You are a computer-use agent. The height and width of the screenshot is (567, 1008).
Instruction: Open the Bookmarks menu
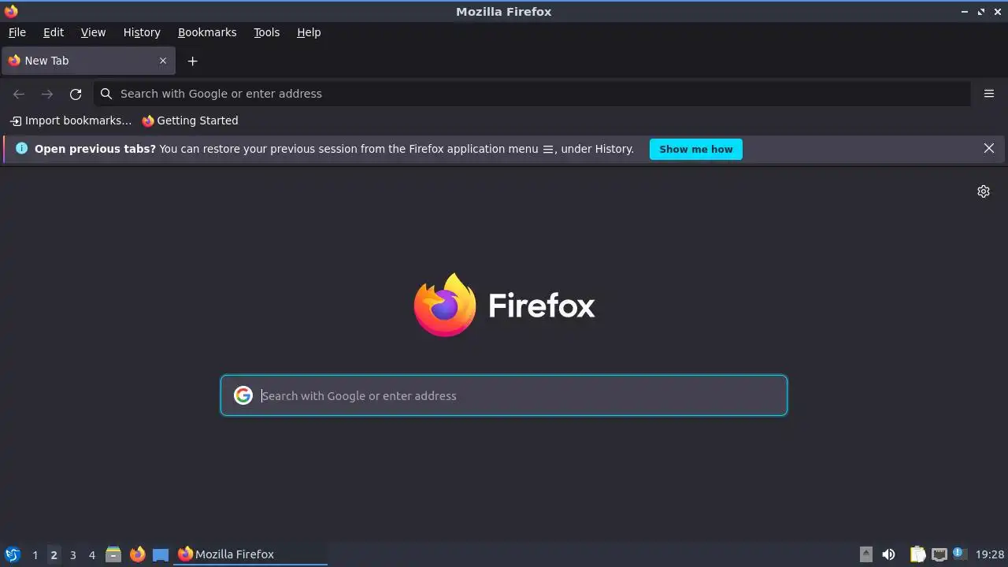point(207,32)
